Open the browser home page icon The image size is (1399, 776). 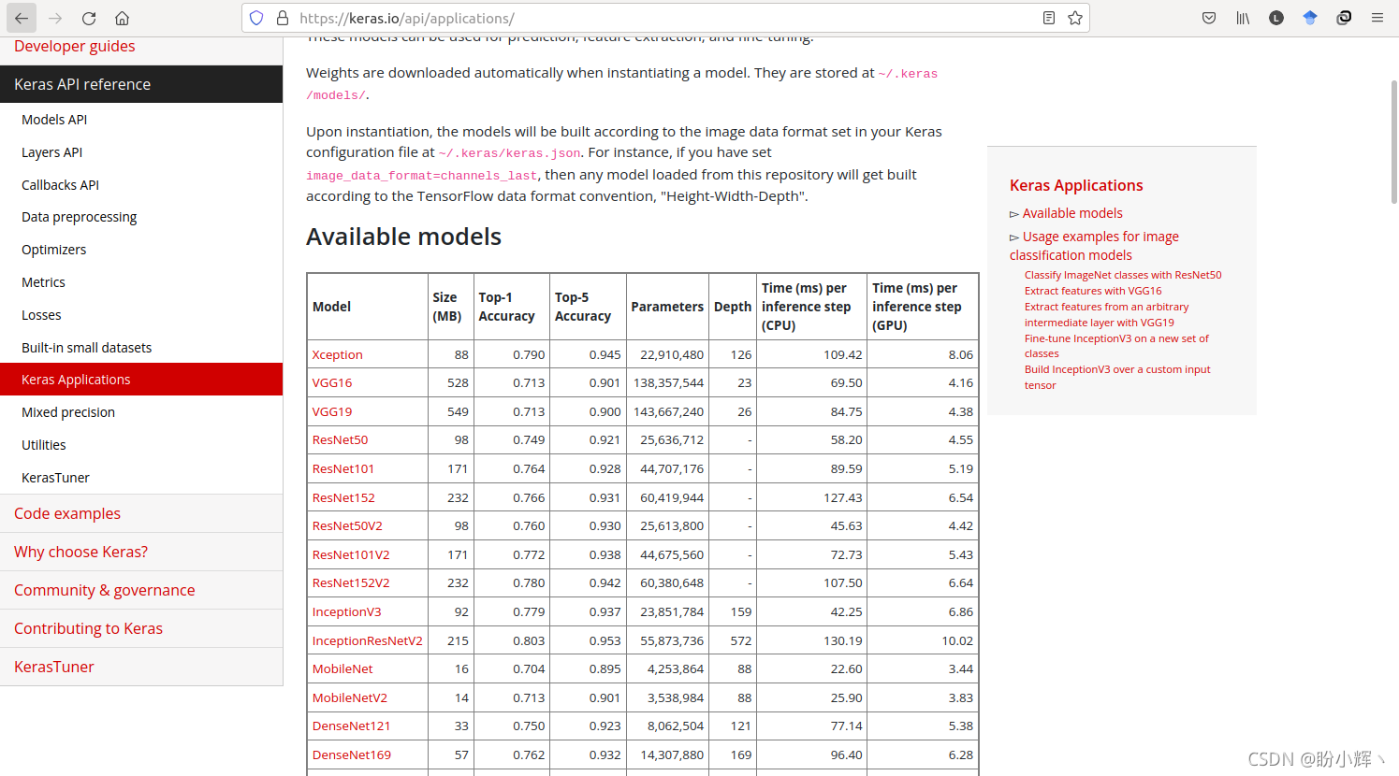coord(122,18)
